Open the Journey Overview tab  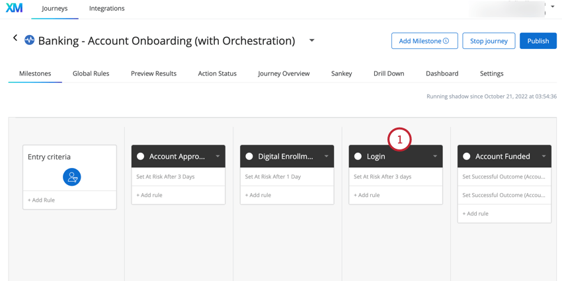tap(284, 73)
